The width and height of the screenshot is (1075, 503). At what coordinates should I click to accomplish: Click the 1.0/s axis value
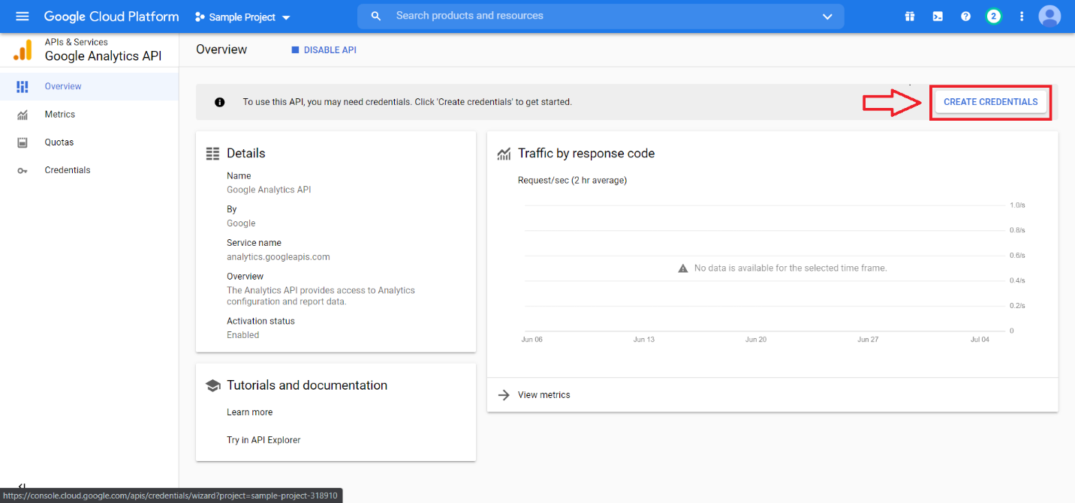click(1017, 205)
